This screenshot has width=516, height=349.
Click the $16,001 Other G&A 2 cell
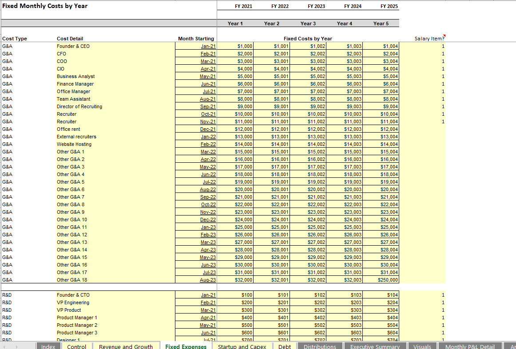tap(271, 159)
